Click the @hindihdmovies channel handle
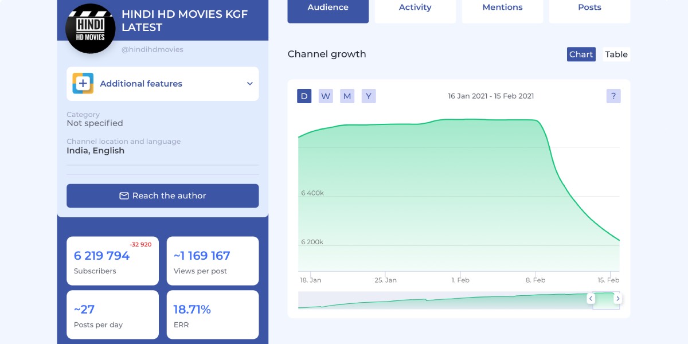 coord(153,50)
